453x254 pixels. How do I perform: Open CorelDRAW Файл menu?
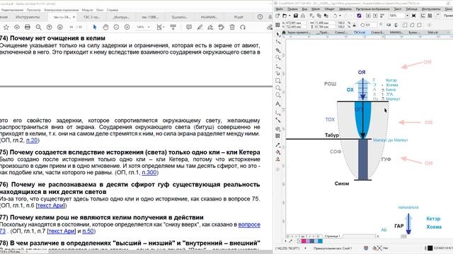[280, 9]
